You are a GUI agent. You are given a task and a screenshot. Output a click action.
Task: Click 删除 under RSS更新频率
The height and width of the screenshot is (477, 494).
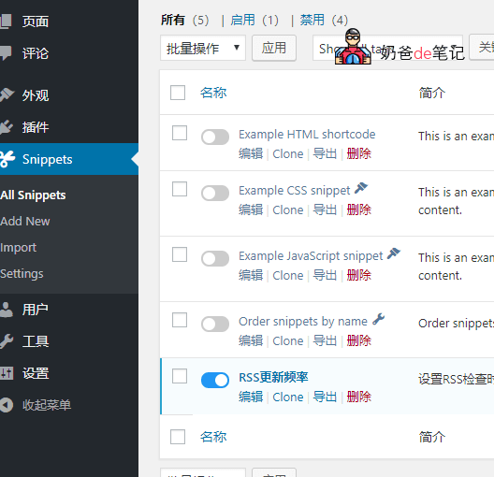pyautogui.click(x=359, y=397)
